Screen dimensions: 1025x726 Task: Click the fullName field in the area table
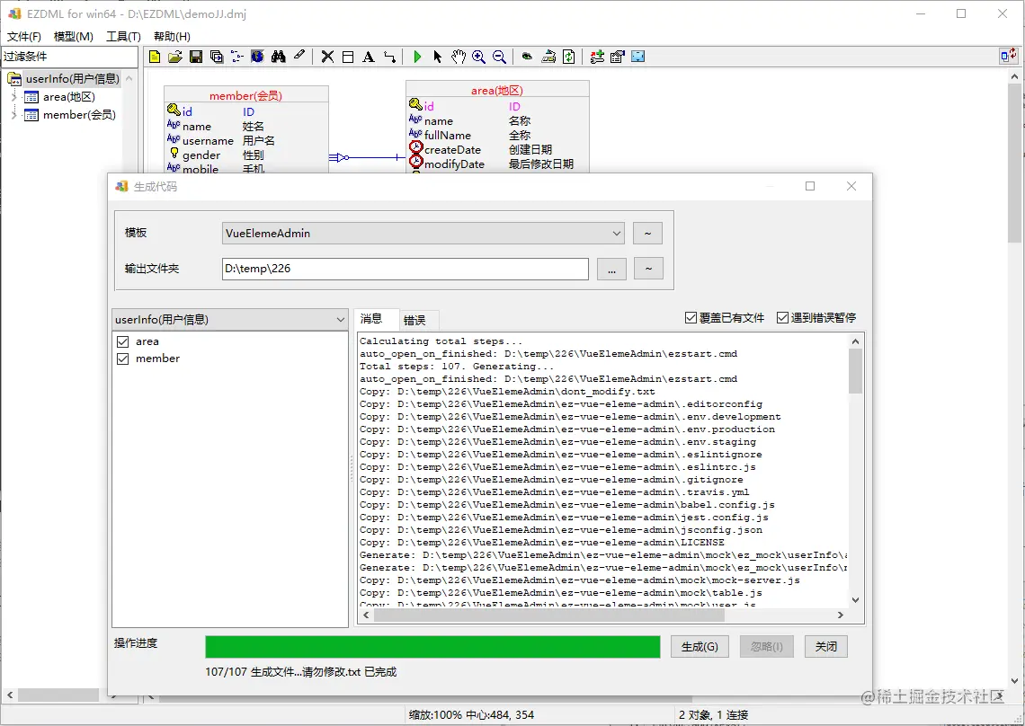coord(448,136)
